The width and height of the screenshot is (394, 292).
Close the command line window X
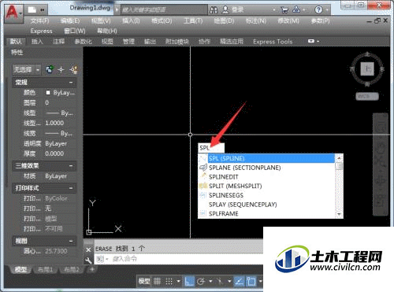[88, 249]
